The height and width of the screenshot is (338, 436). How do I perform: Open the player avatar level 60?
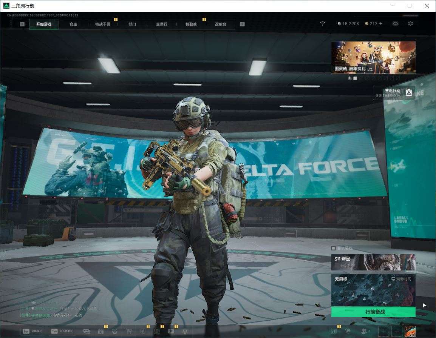coord(410,331)
